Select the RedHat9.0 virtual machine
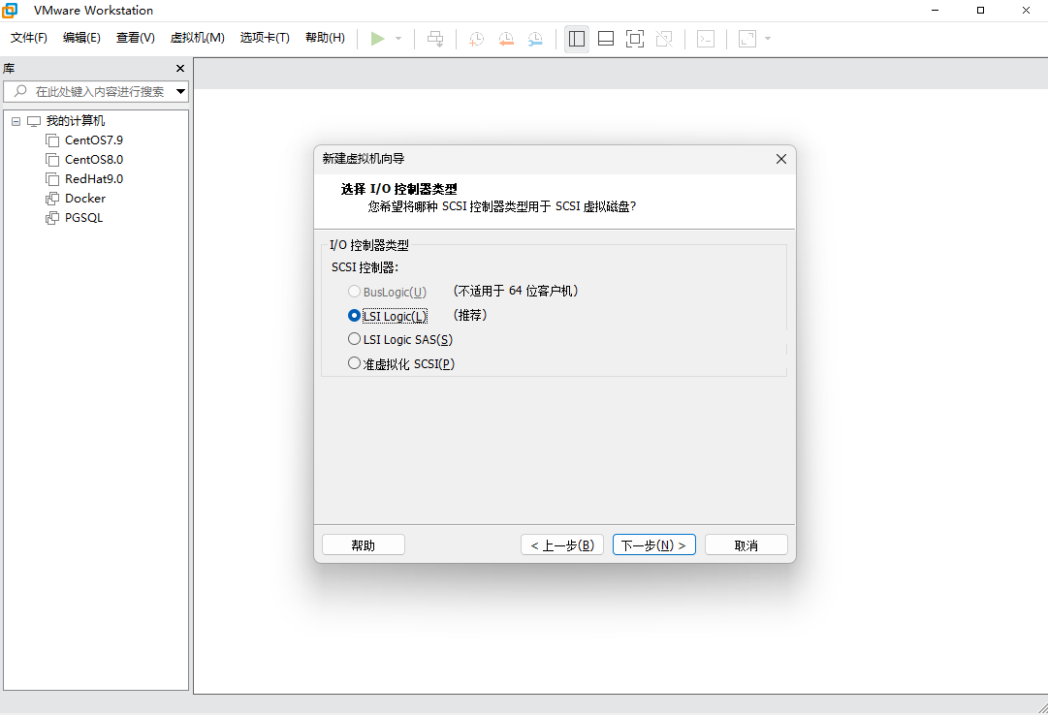Screen dimensions: 1048x715 (94, 179)
